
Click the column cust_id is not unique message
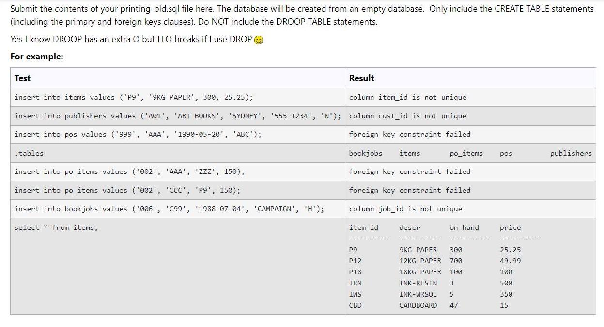click(x=407, y=116)
